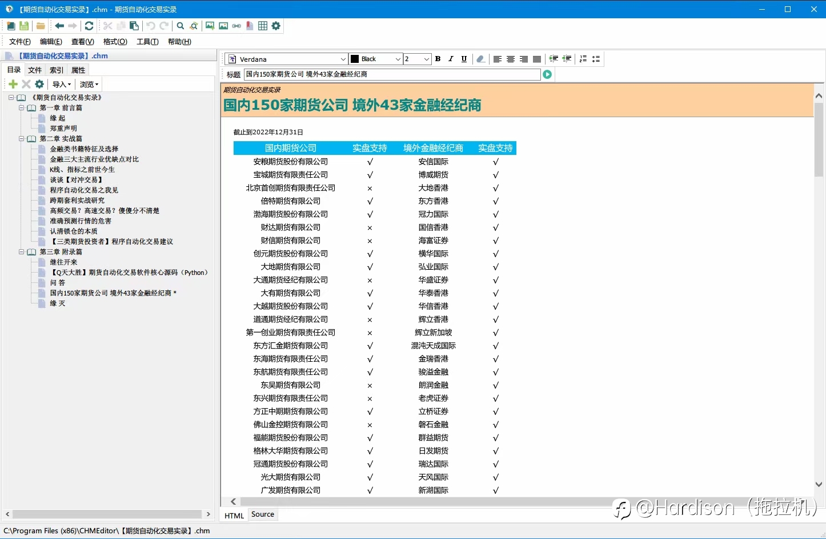This screenshot has width=826, height=539.
Task: Open find and replace tool
Action: click(x=194, y=26)
